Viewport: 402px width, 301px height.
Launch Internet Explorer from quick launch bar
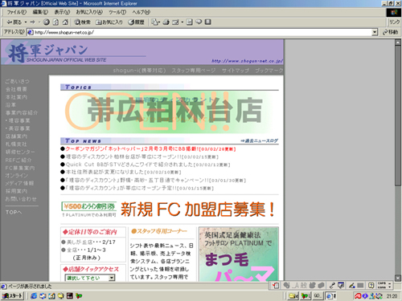click(34, 296)
